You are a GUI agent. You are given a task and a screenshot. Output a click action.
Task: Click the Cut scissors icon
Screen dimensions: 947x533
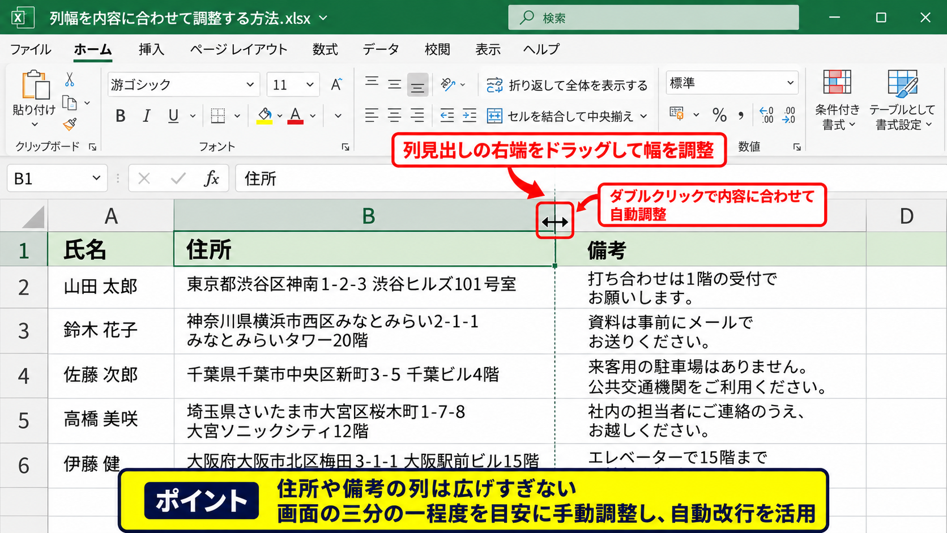click(x=70, y=79)
